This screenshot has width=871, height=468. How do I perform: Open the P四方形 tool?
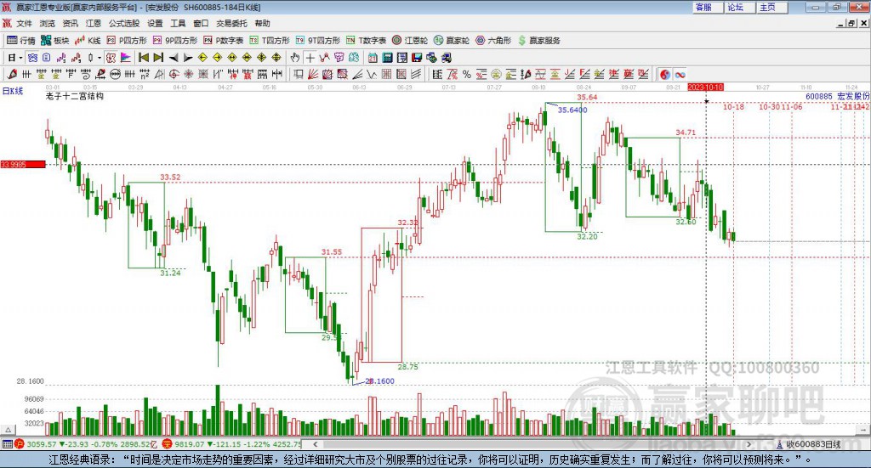coord(127,41)
